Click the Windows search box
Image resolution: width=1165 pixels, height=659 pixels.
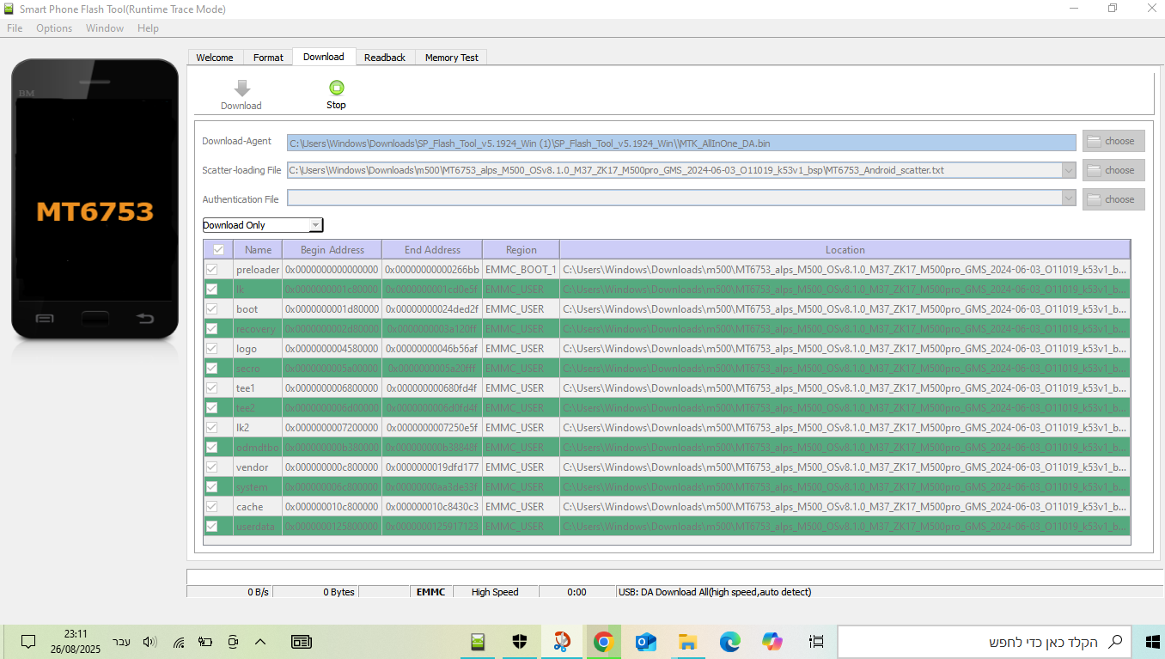[x=985, y=642]
